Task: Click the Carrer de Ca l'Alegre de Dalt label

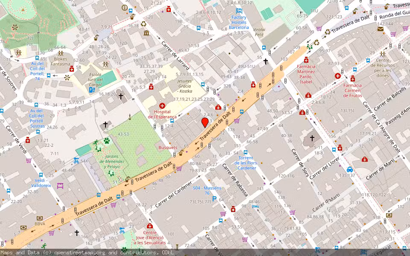Action: 381,127
